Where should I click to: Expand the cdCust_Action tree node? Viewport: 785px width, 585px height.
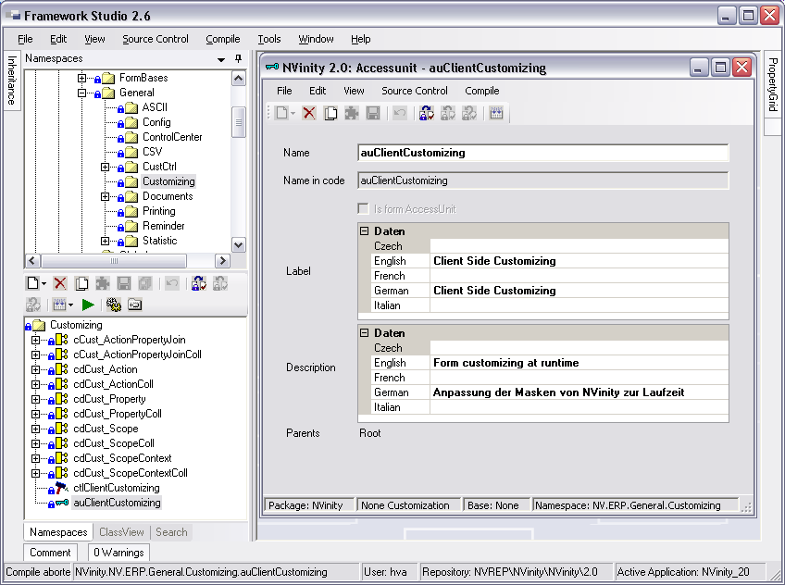click(35, 369)
